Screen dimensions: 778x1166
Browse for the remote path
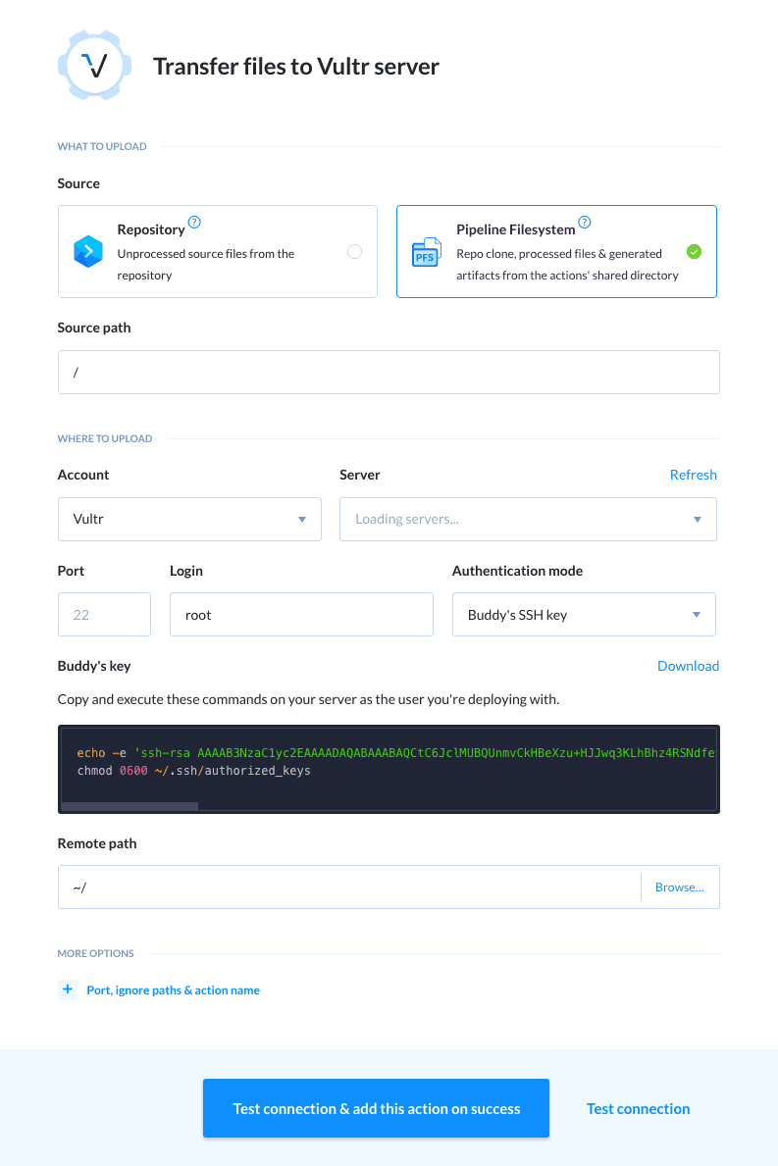[679, 887]
